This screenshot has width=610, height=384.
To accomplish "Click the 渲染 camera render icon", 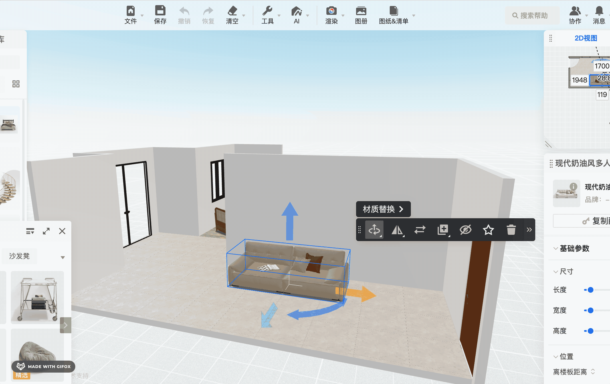I will coord(331,11).
